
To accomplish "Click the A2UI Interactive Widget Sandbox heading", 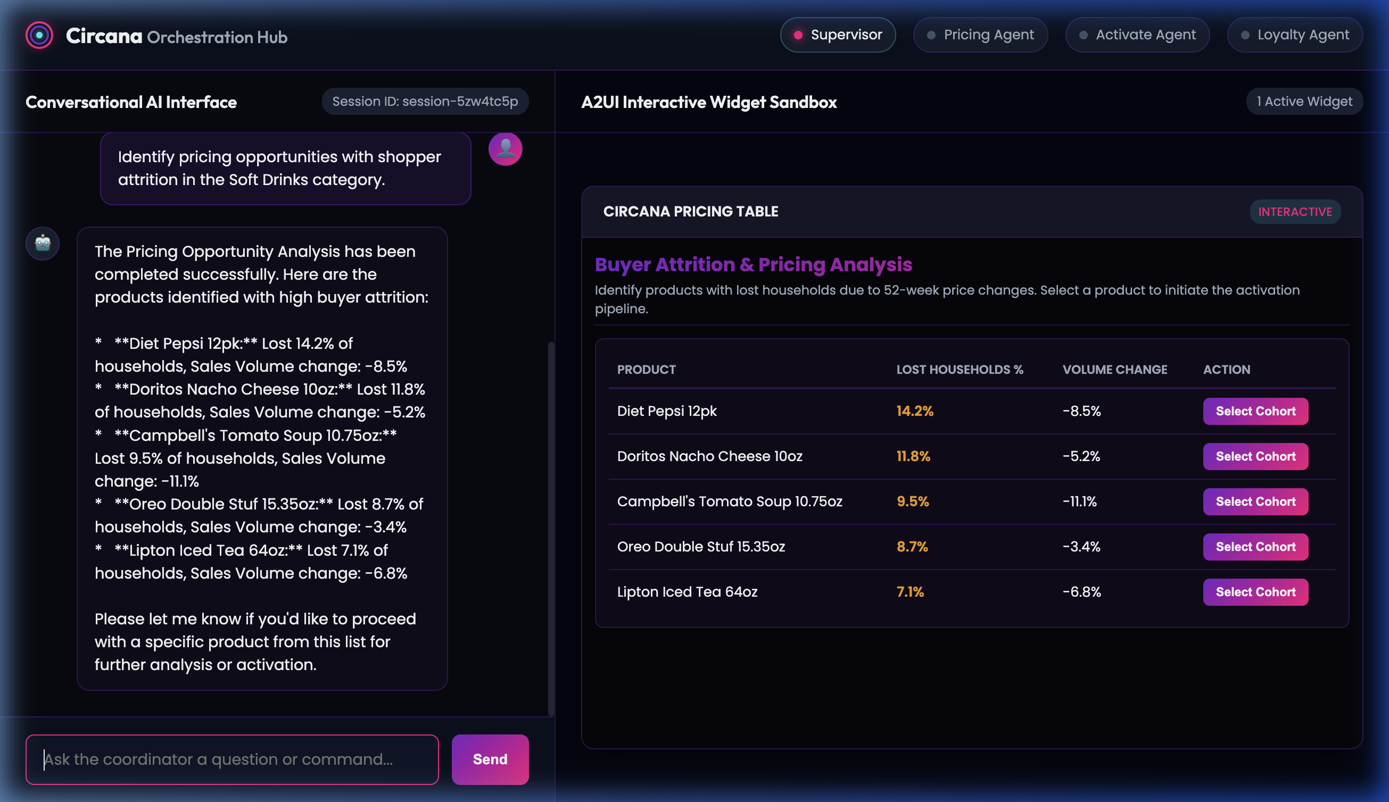I will click(x=709, y=102).
